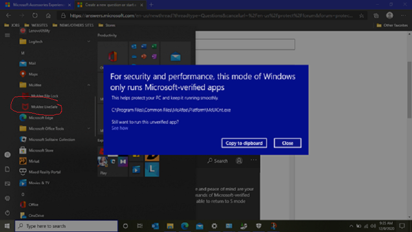Copy the dialog details to clipboard
Screen dimensions: 412x232
[x=244, y=143]
